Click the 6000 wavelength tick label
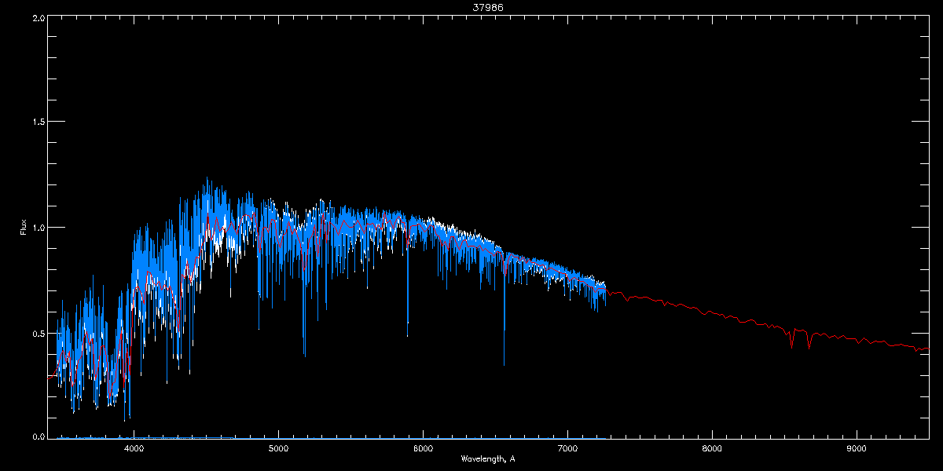This screenshot has width=943, height=471. tap(423, 449)
